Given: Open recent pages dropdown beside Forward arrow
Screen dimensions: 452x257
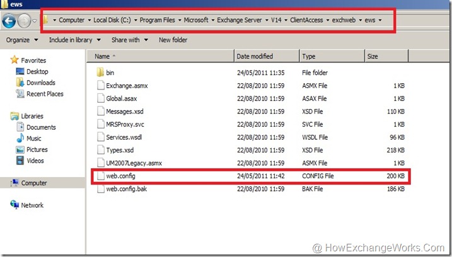Looking at the screenshot, I should click(34, 21).
